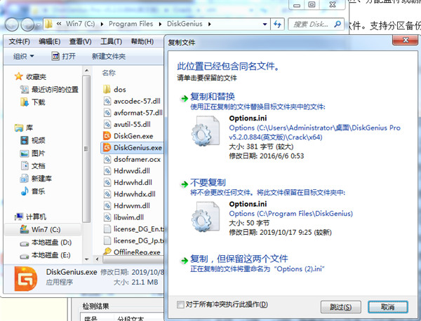Select the DiskGen.exe application icon
Viewport: 421px width, 321px height.
click(x=107, y=136)
